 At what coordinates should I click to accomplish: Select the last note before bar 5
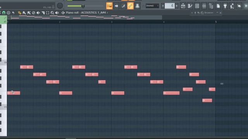[x=212, y=89]
